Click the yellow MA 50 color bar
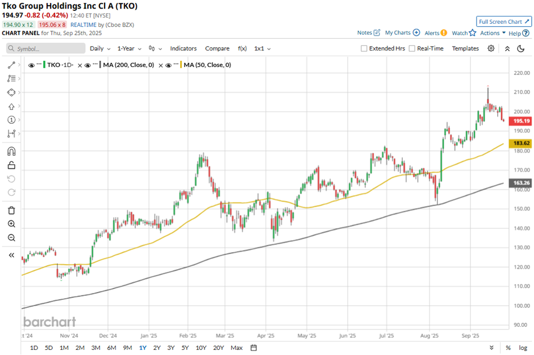Screen dimensions: 534x355 coord(181,65)
